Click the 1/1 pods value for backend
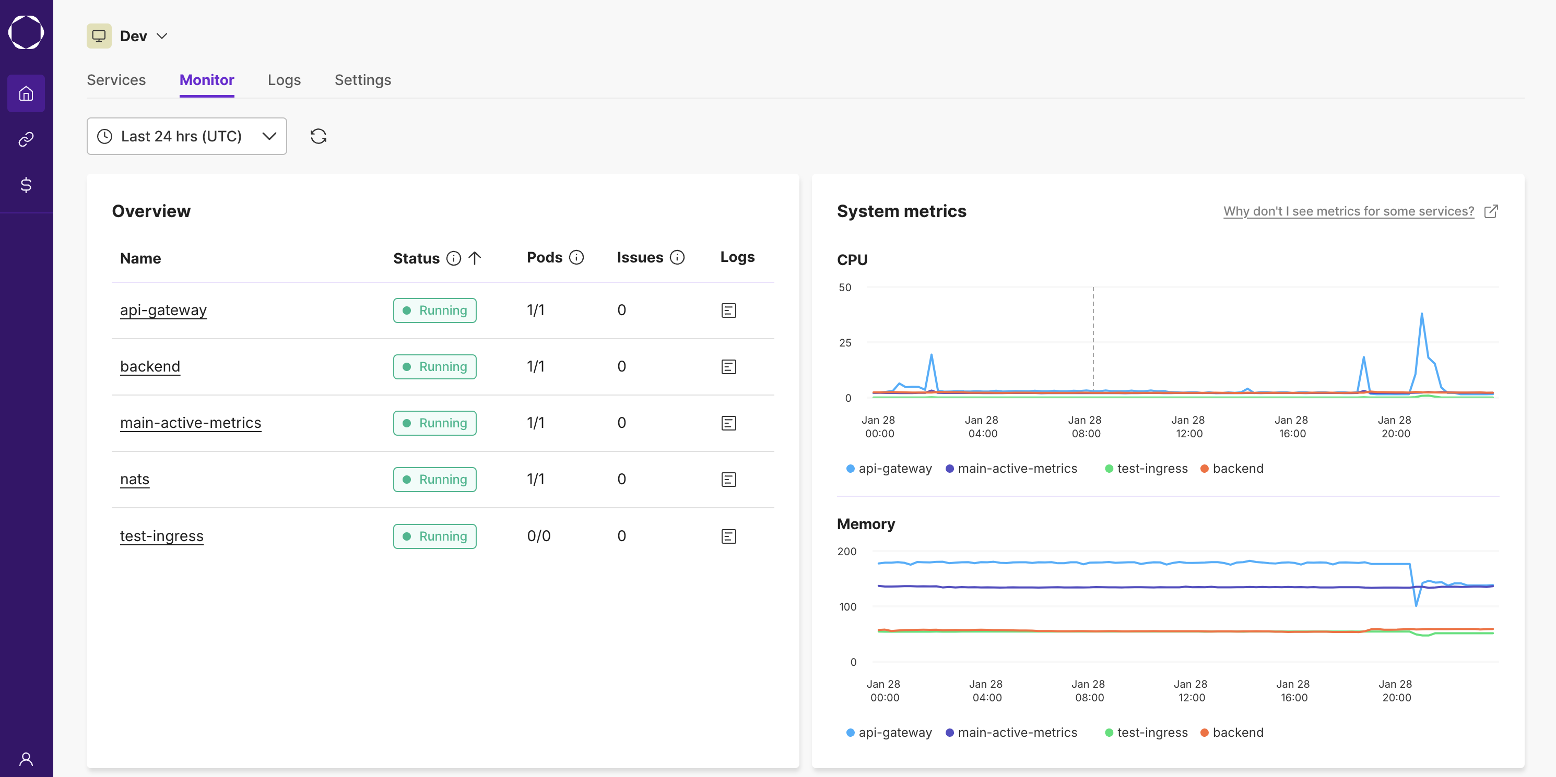Image resolution: width=1556 pixels, height=777 pixels. pyautogui.click(x=535, y=366)
